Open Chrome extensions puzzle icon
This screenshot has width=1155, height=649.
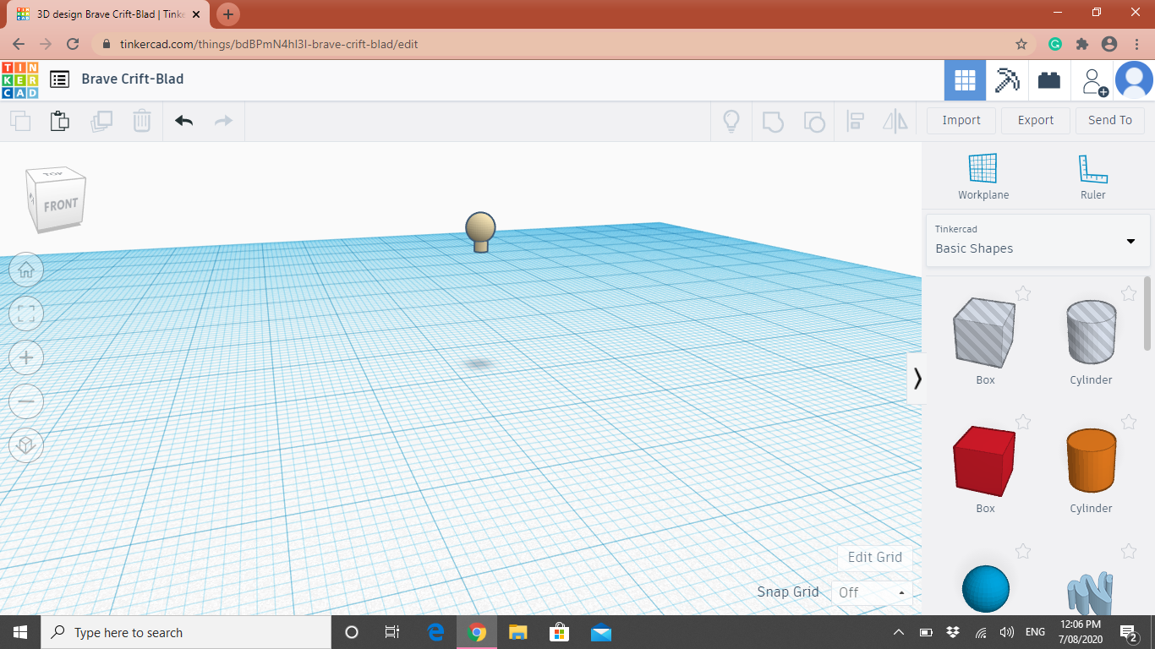(1081, 44)
